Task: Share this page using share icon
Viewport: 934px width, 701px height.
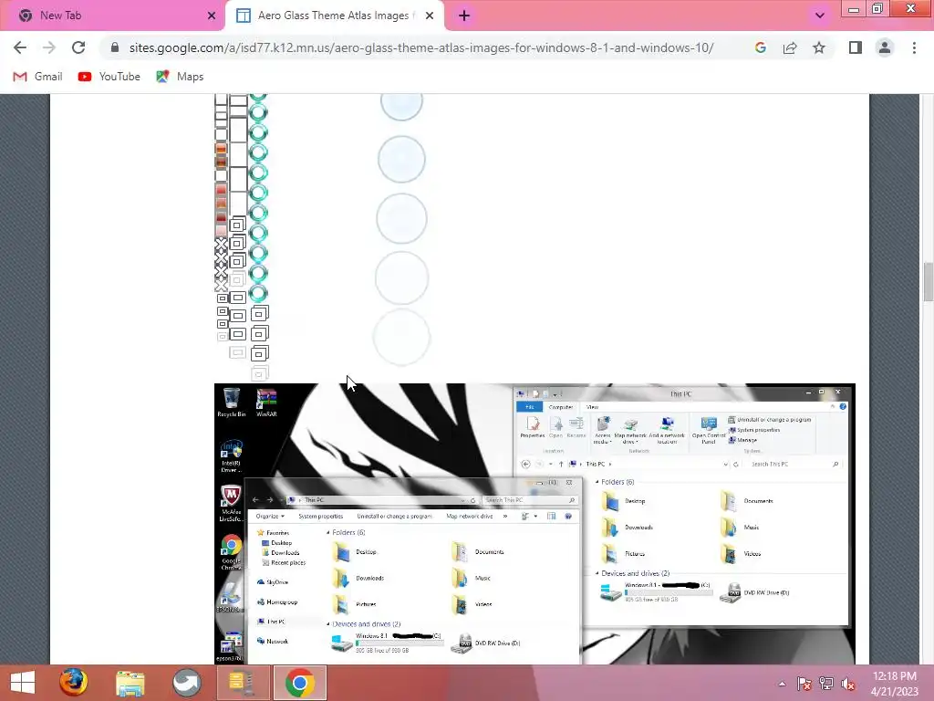Action: [x=790, y=47]
